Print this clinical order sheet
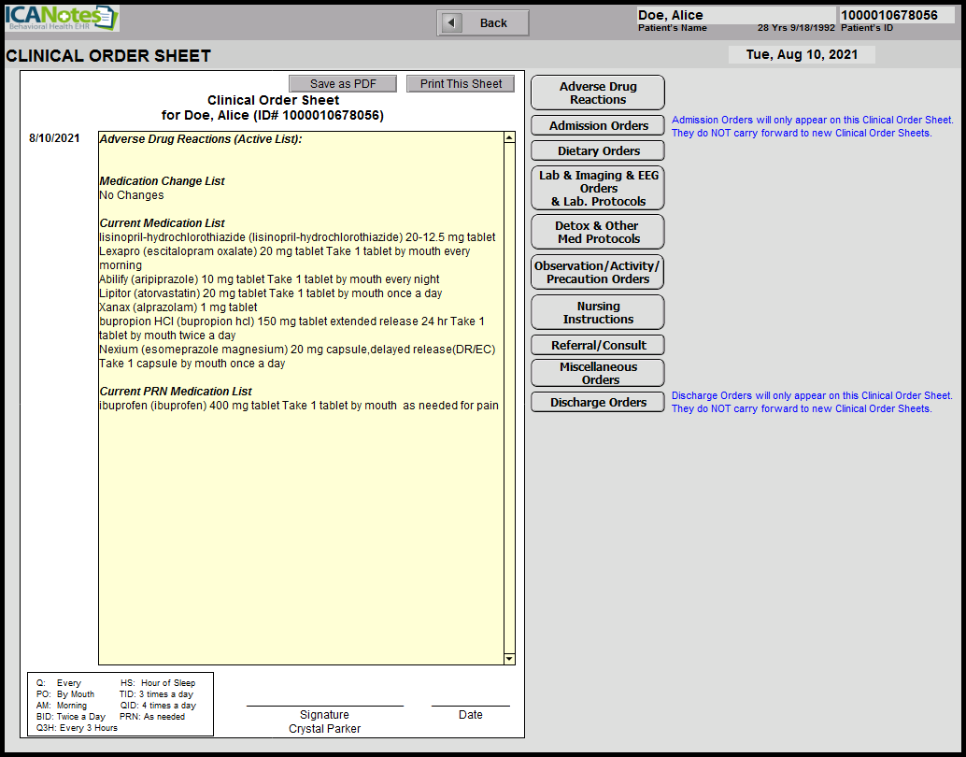Screen dimensions: 966x757 click(x=461, y=84)
